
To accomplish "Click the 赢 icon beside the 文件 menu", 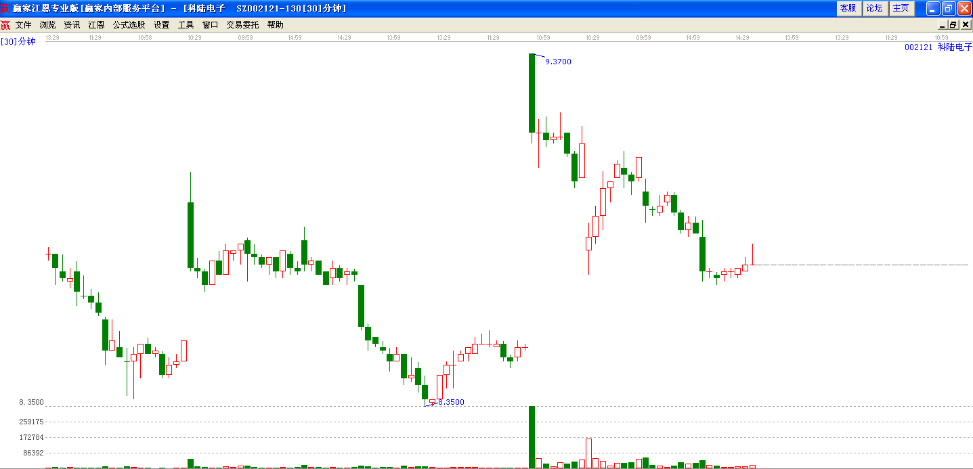I will 5,25.
